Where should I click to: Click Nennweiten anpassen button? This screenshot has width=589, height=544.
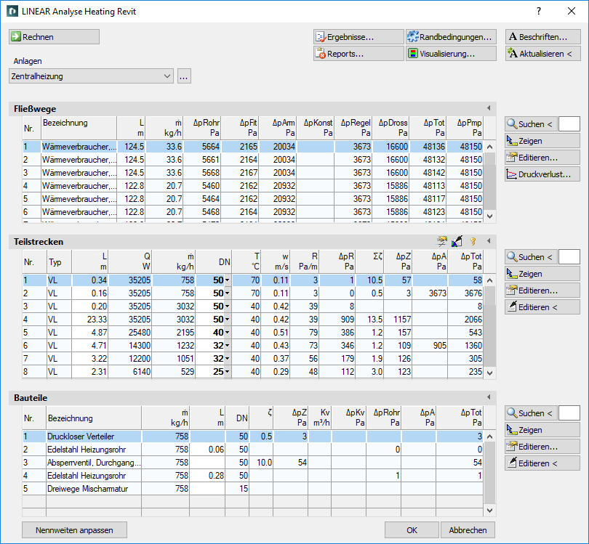pyautogui.click(x=74, y=530)
